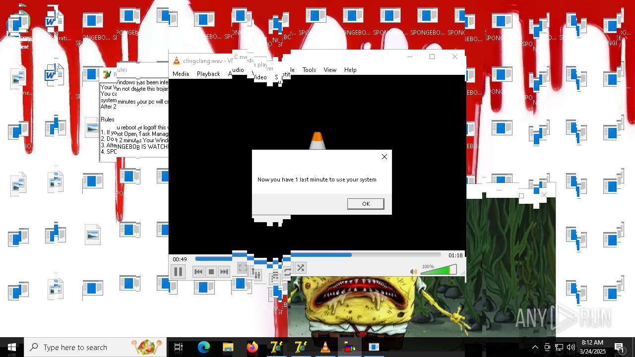Focus the 'Type here to search' box
635x357 pixels.
tap(95, 347)
